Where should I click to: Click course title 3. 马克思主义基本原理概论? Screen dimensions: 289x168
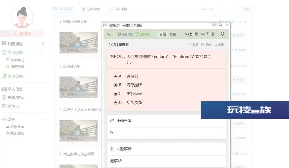click(x=80, y=110)
